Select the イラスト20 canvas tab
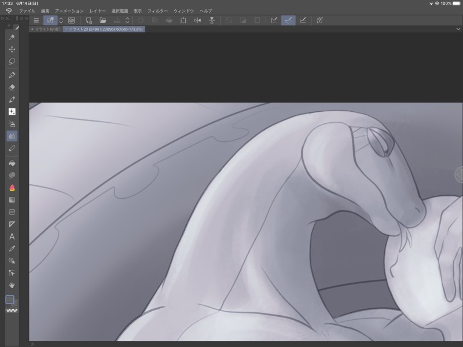Viewport: 463px width, 347px height. tap(104, 30)
